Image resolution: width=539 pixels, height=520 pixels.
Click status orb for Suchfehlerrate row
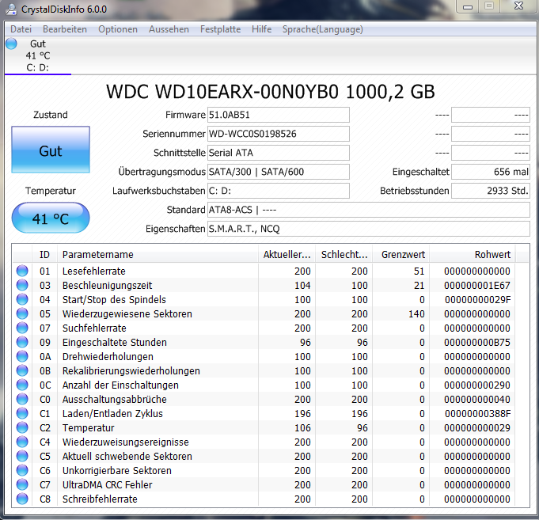pyautogui.click(x=22, y=328)
